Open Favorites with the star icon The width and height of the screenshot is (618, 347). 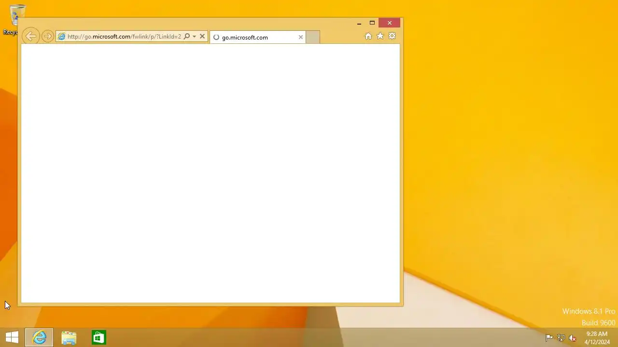tap(380, 36)
